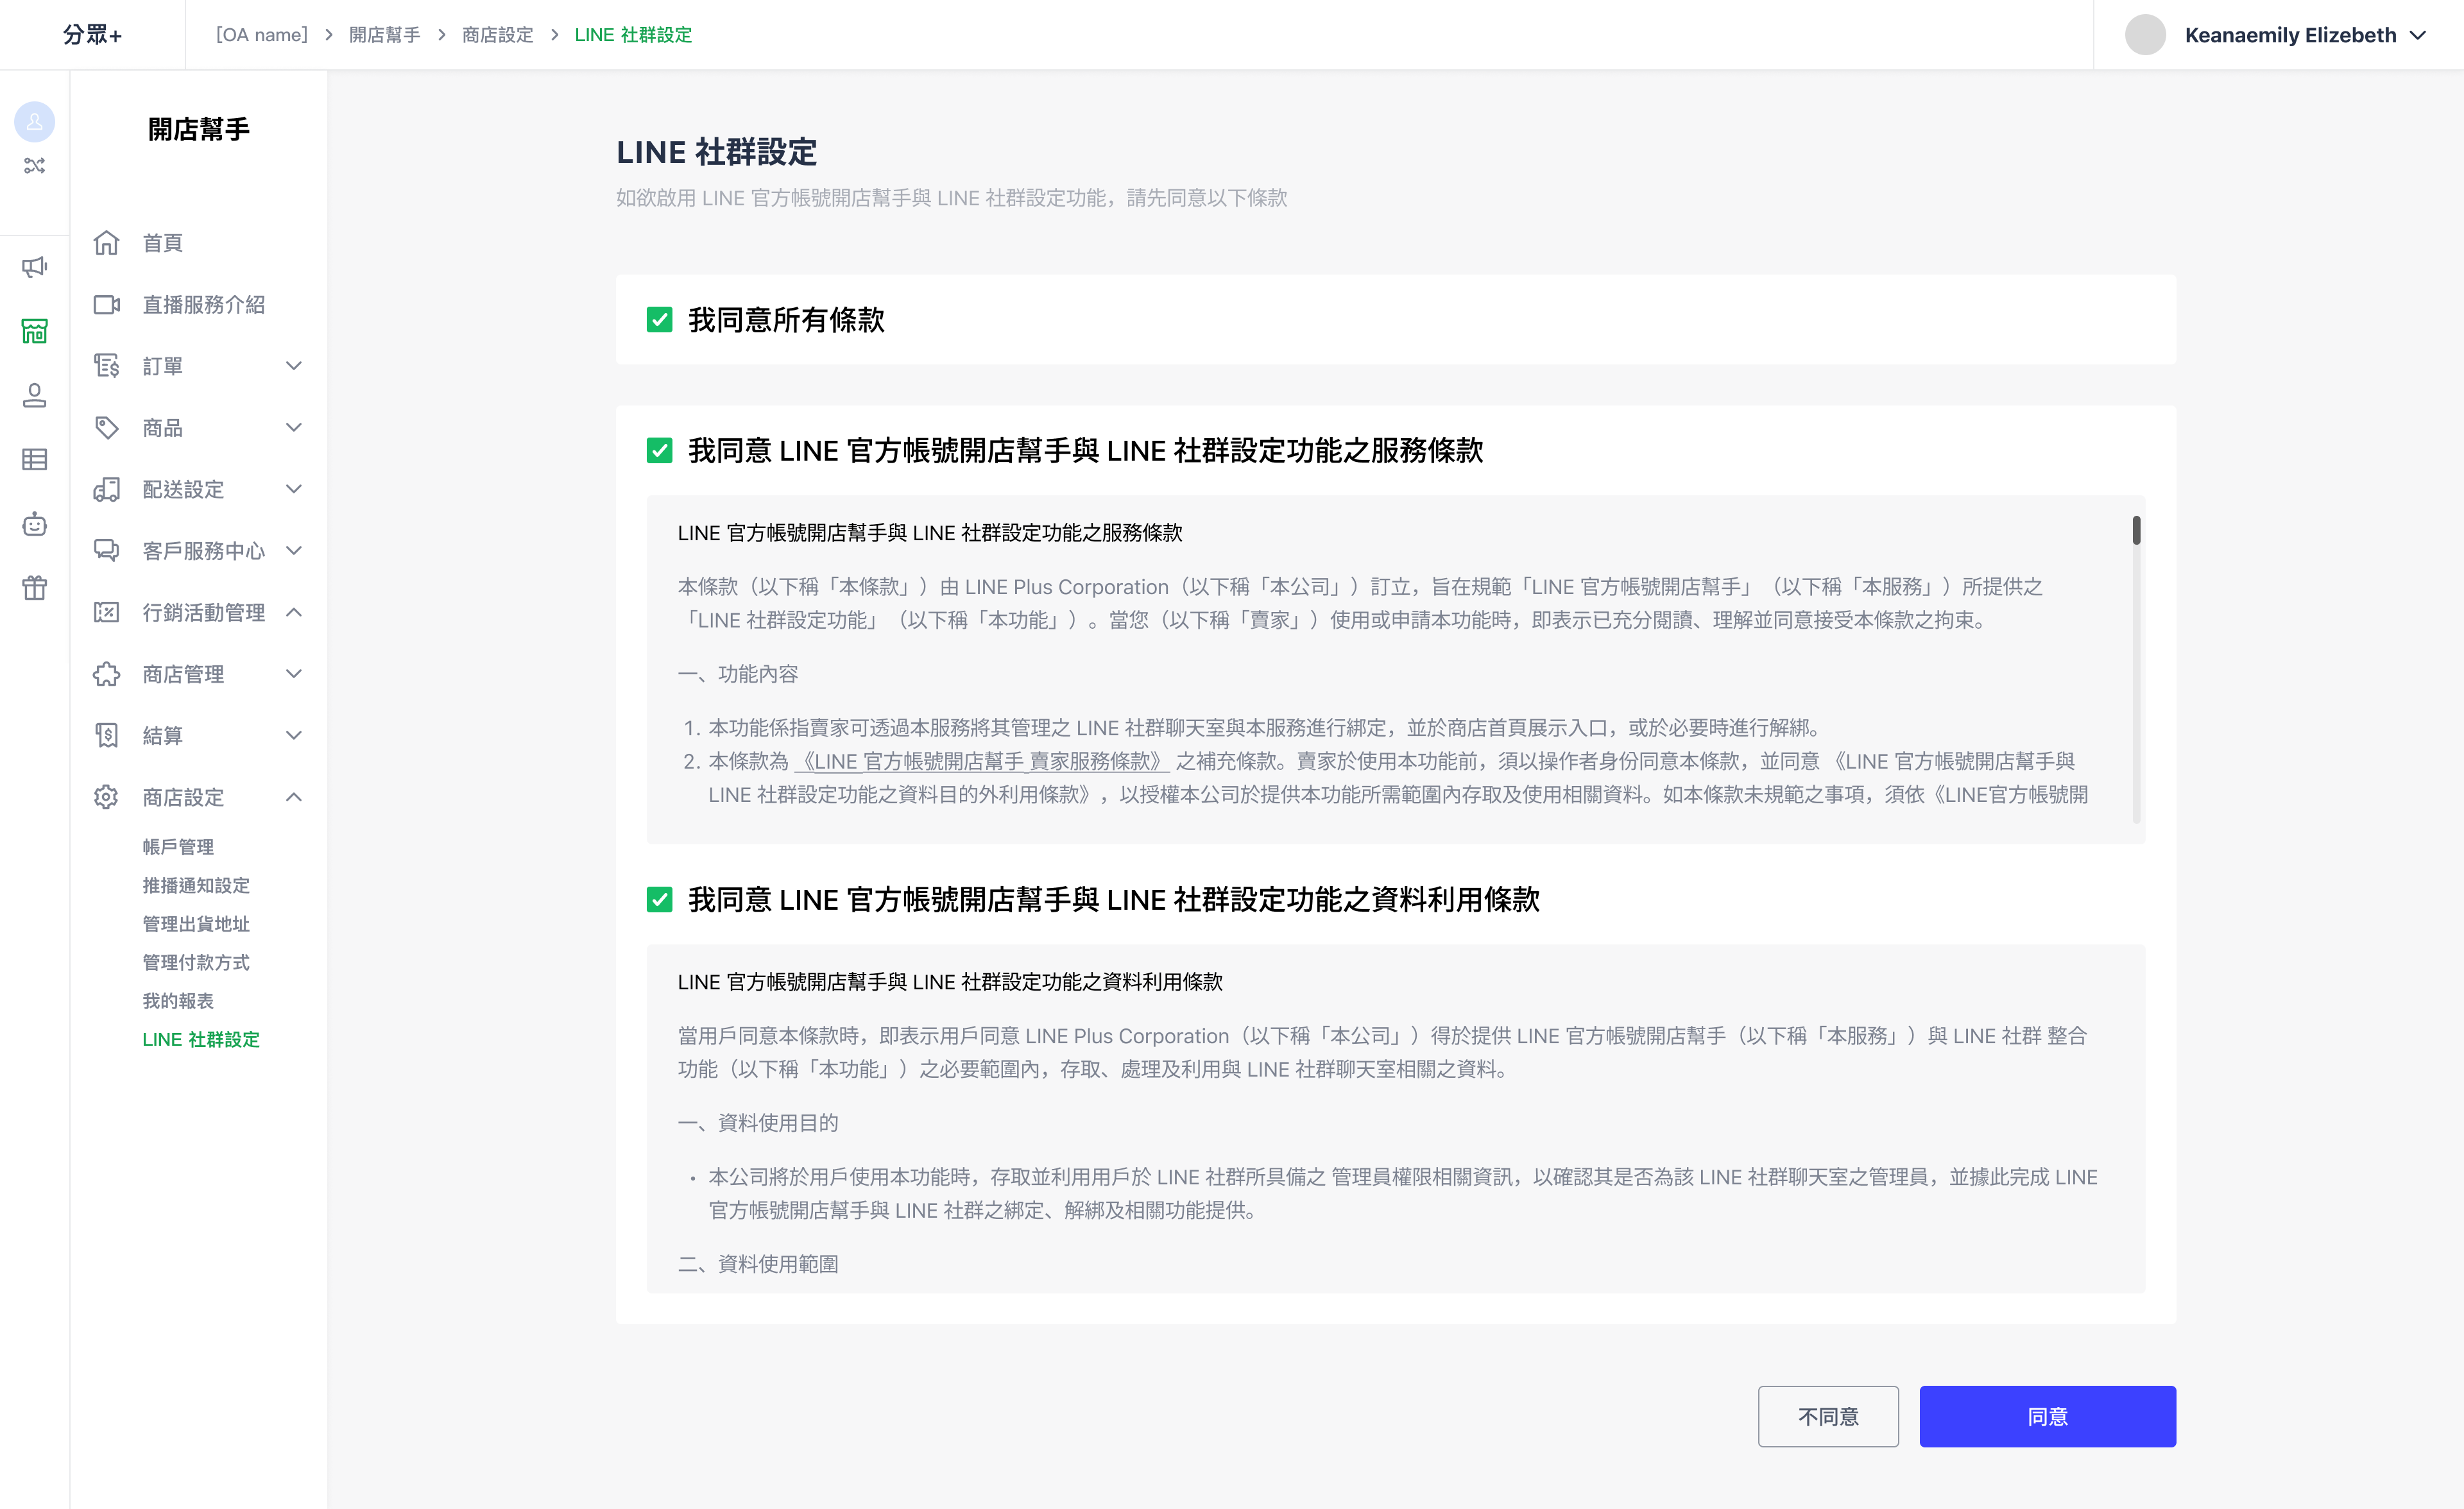Click the home icon next to 首頁
Screen dimensions: 2464x1509
pyautogui.click(x=107, y=243)
